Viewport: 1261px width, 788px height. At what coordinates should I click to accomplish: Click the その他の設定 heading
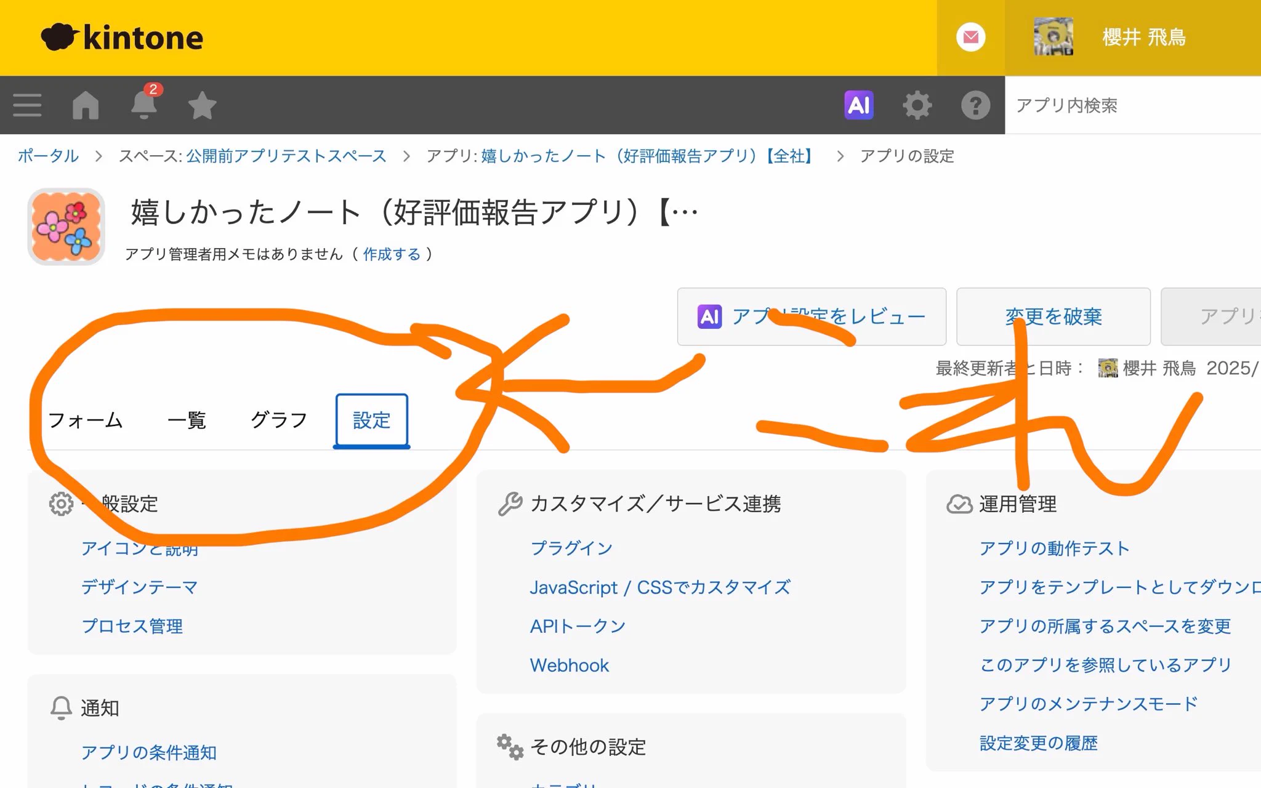point(588,747)
